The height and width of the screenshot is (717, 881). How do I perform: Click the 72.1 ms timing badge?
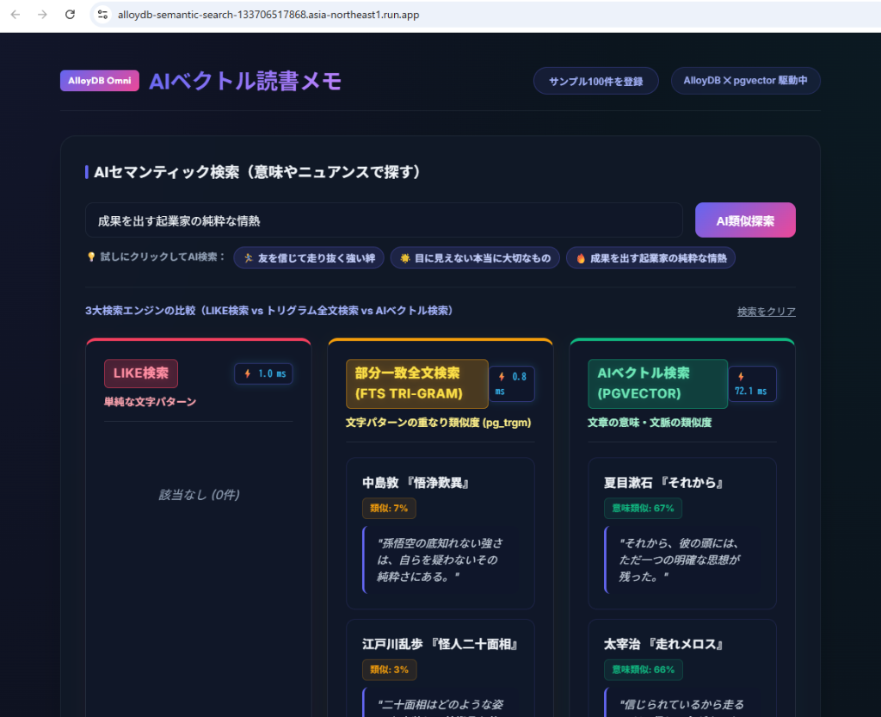(752, 384)
